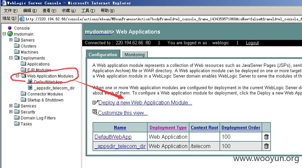Select the Configuration tab
This screenshot has width=302, height=168.
(x=103, y=55)
